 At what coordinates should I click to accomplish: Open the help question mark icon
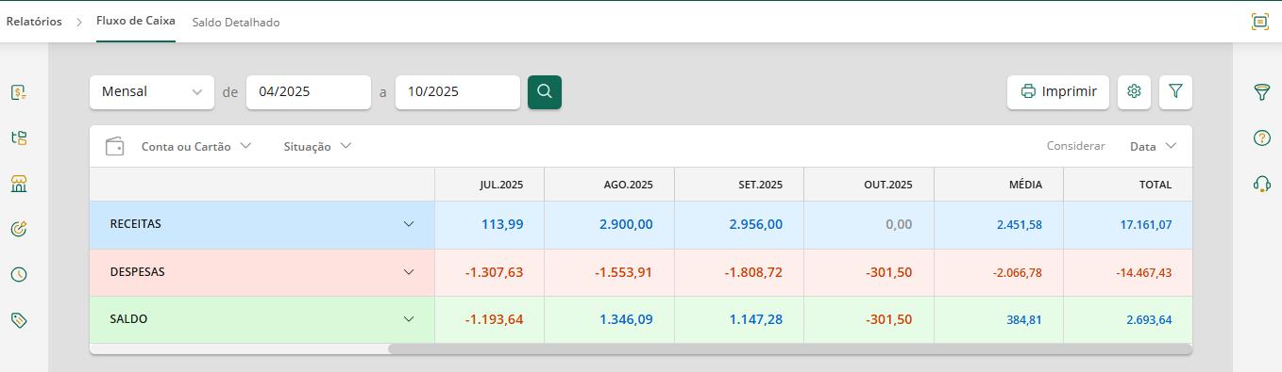pyautogui.click(x=1261, y=137)
